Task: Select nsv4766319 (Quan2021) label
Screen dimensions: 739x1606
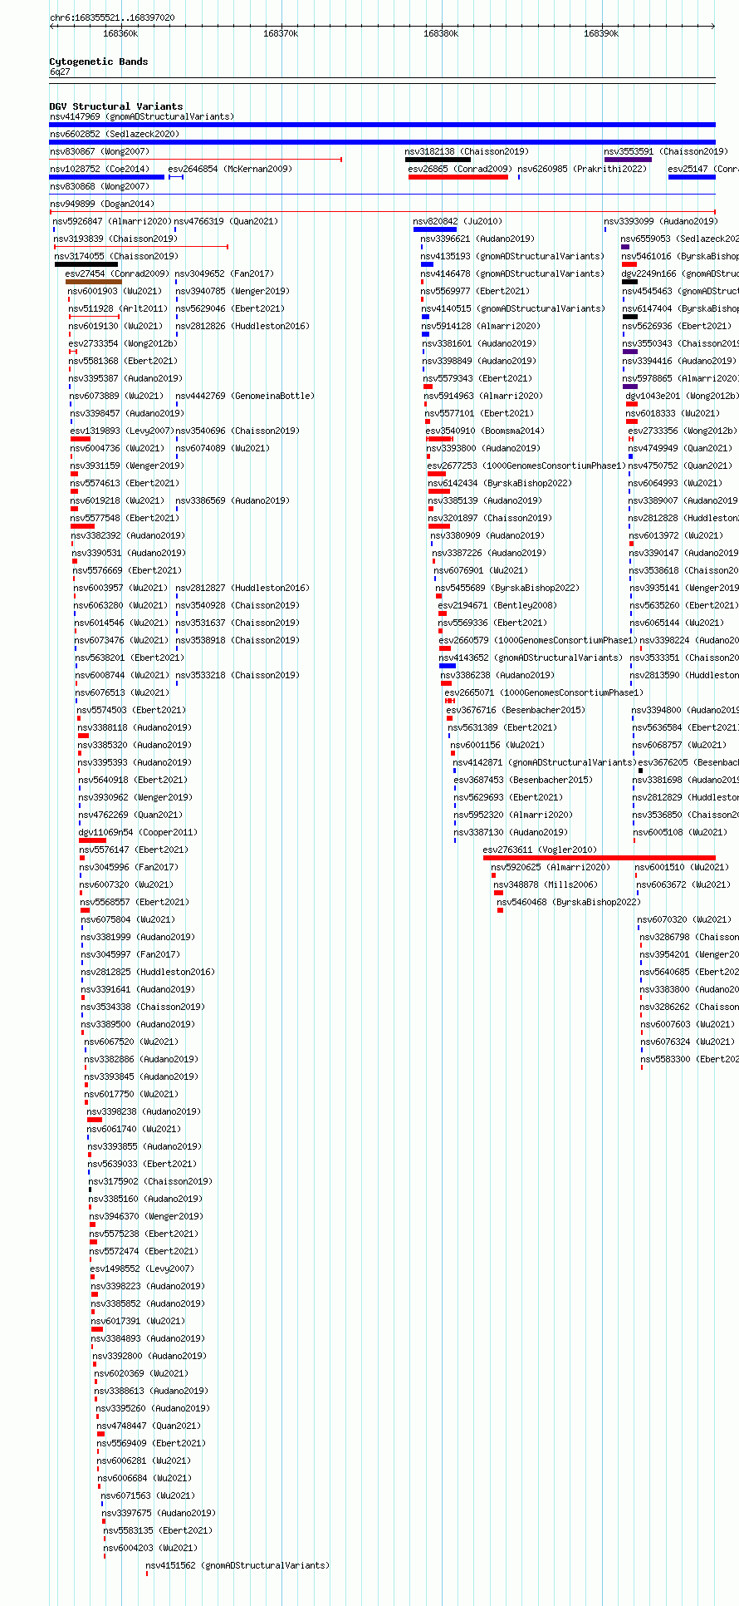Action: (x=226, y=221)
